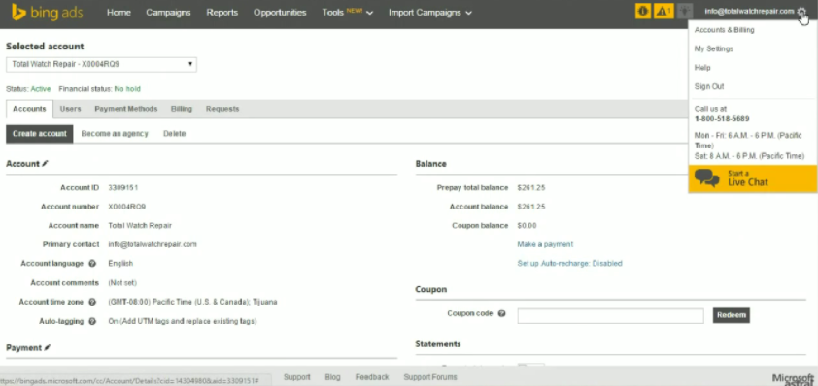This screenshot has width=818, height=386.
Task: Click Auto-tagging help icon
Action: [92, 321]
